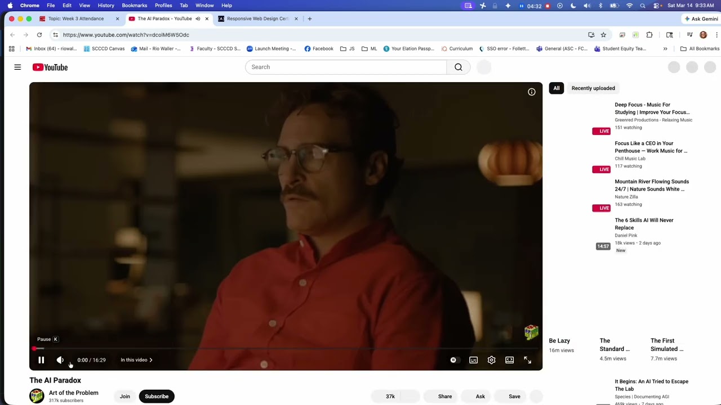
Task: Open video player settings gear
Action: (x=492, y=360)
